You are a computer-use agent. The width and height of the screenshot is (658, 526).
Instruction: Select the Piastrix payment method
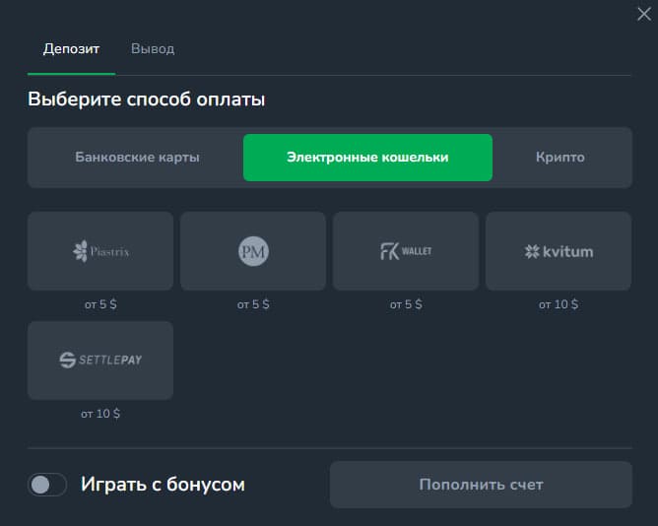click(x=100, y=251)
